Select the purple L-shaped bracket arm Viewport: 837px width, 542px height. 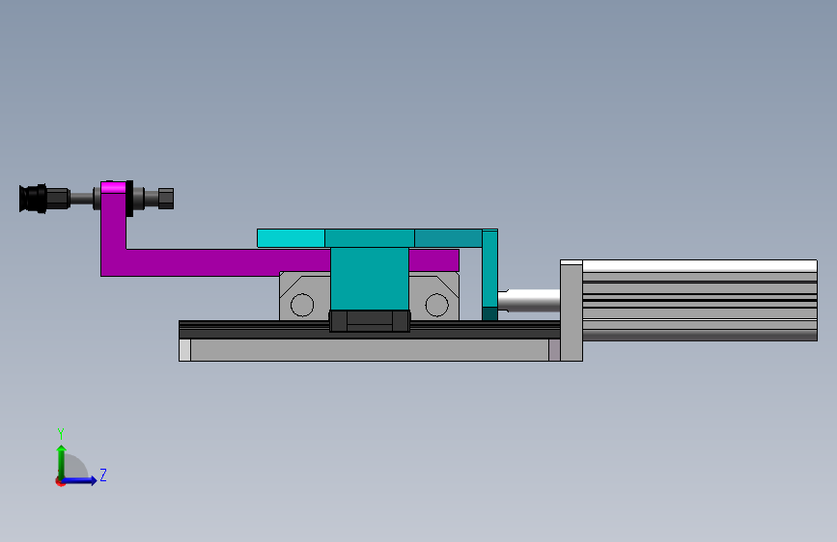(x=213, y=262)
